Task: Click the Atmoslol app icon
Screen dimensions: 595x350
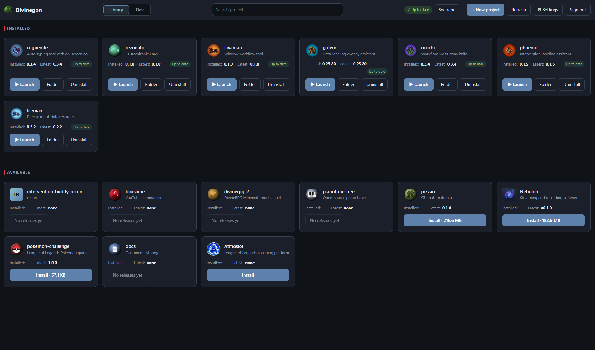Action: click(213, 249)
